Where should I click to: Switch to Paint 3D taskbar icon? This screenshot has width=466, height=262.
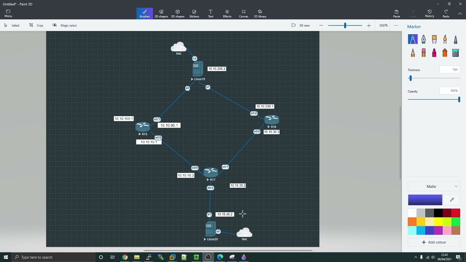point(244,257)
